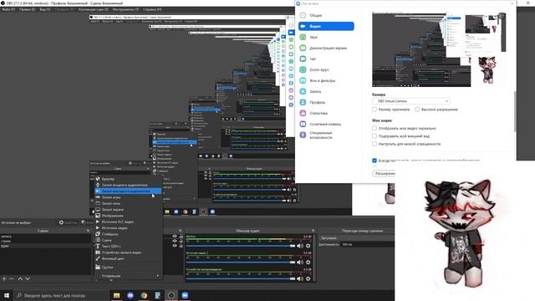
Task: Open the Вид menu in OBS menu bar
Action: (44, 9)
